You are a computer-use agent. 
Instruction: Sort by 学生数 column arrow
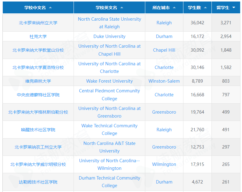coord(205,8)
